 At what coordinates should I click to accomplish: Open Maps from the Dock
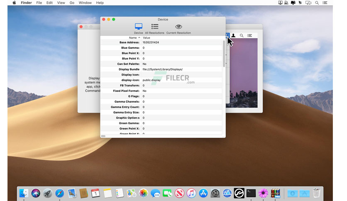132,193
